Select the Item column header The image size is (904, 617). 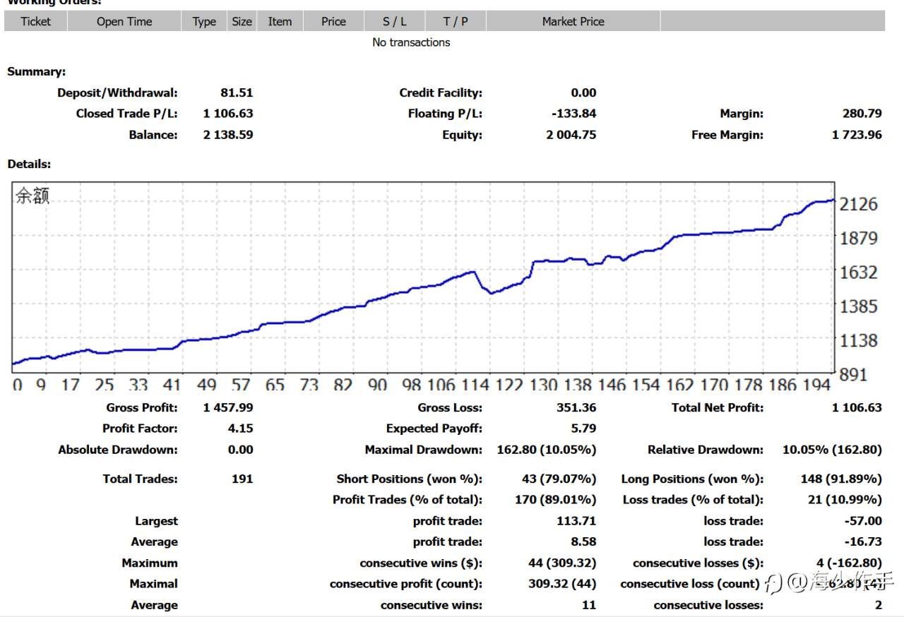[x=280, y=21]
